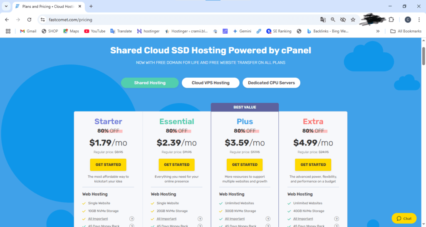Click GET STARTED under Starter plan

coord(108,165)
